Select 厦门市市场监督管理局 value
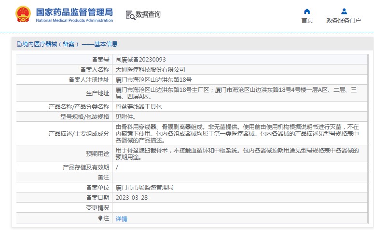This screenshot has height=230, width=374. (x=144, y=188)
